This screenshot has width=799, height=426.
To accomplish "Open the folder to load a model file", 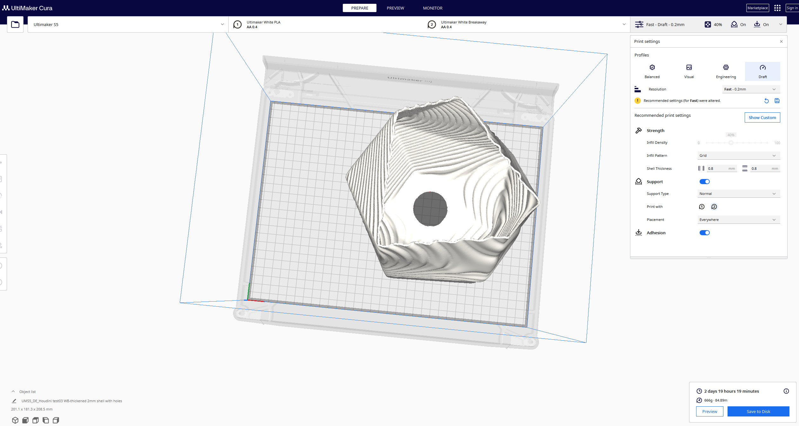I will (15, 24).
